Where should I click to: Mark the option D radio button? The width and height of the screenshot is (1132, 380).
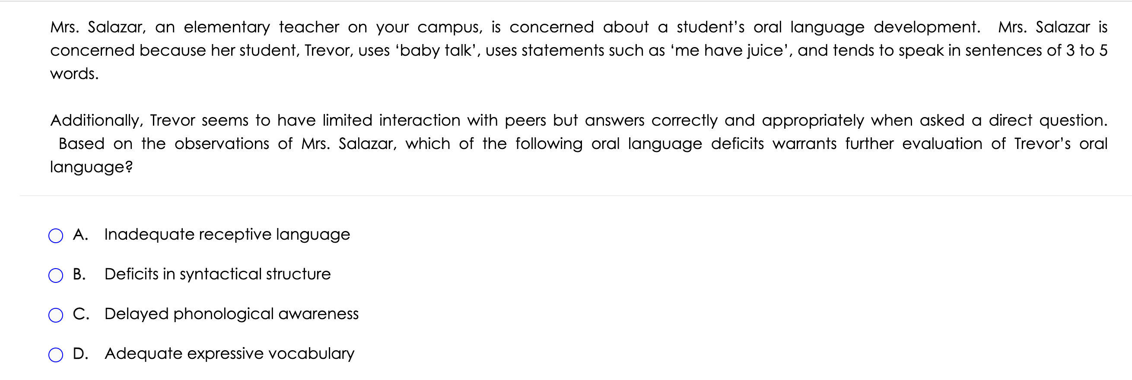point(55,355)
